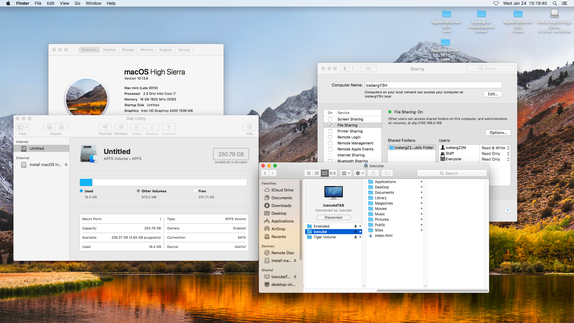Switch to Storage tab in About This Mac

click(x=128, y=50)
